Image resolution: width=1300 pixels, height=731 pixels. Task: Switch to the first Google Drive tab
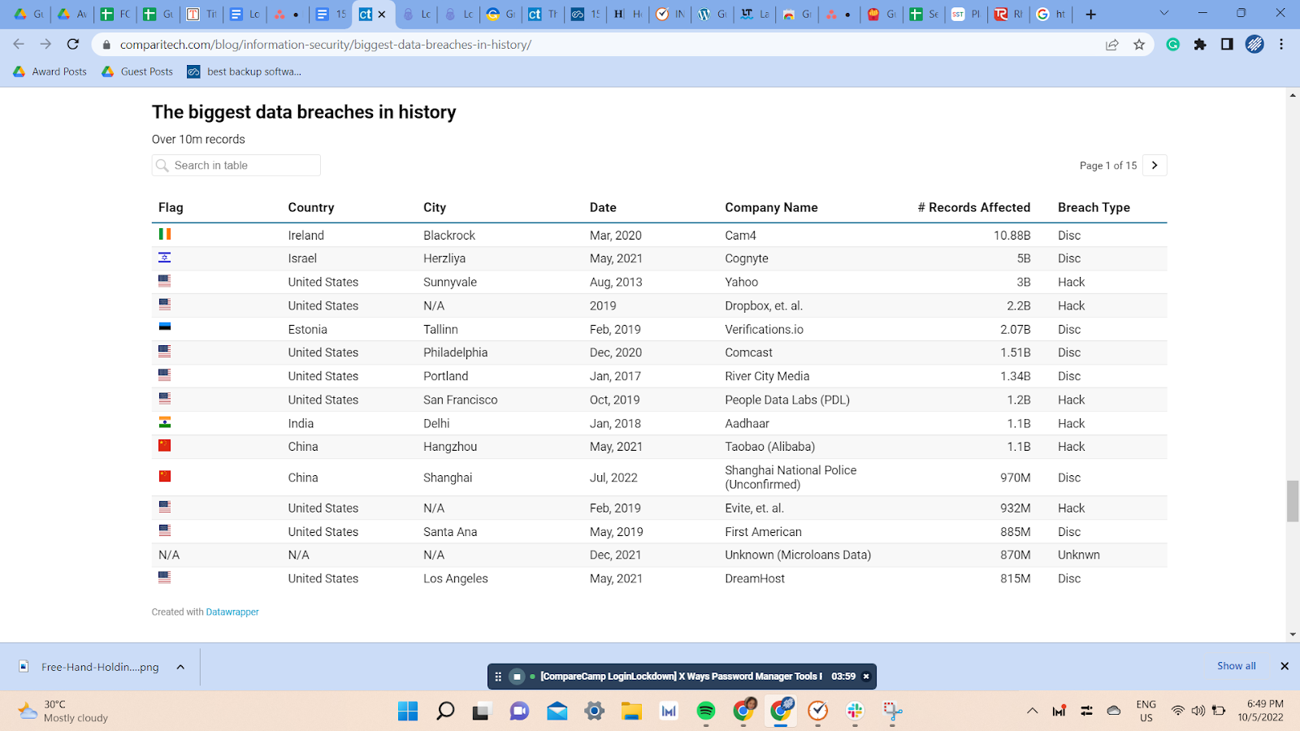click(28, 14)
